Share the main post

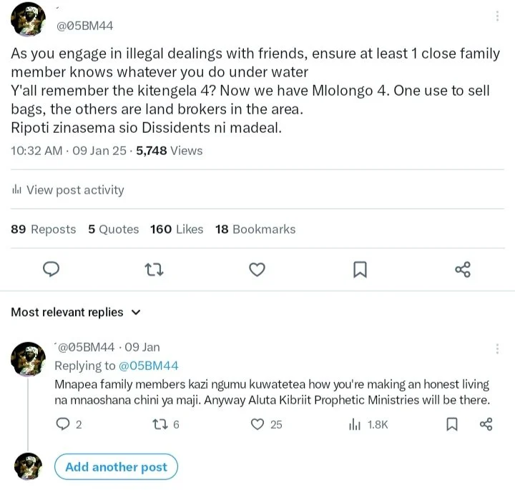coord(463,269)
